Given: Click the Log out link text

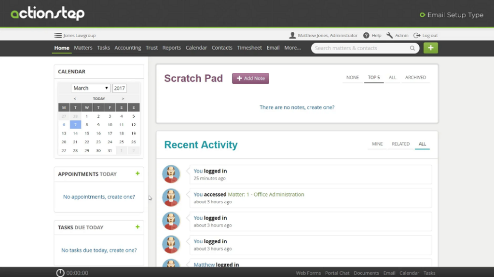Looking at the screenshot, I should (x=430, y=35).
